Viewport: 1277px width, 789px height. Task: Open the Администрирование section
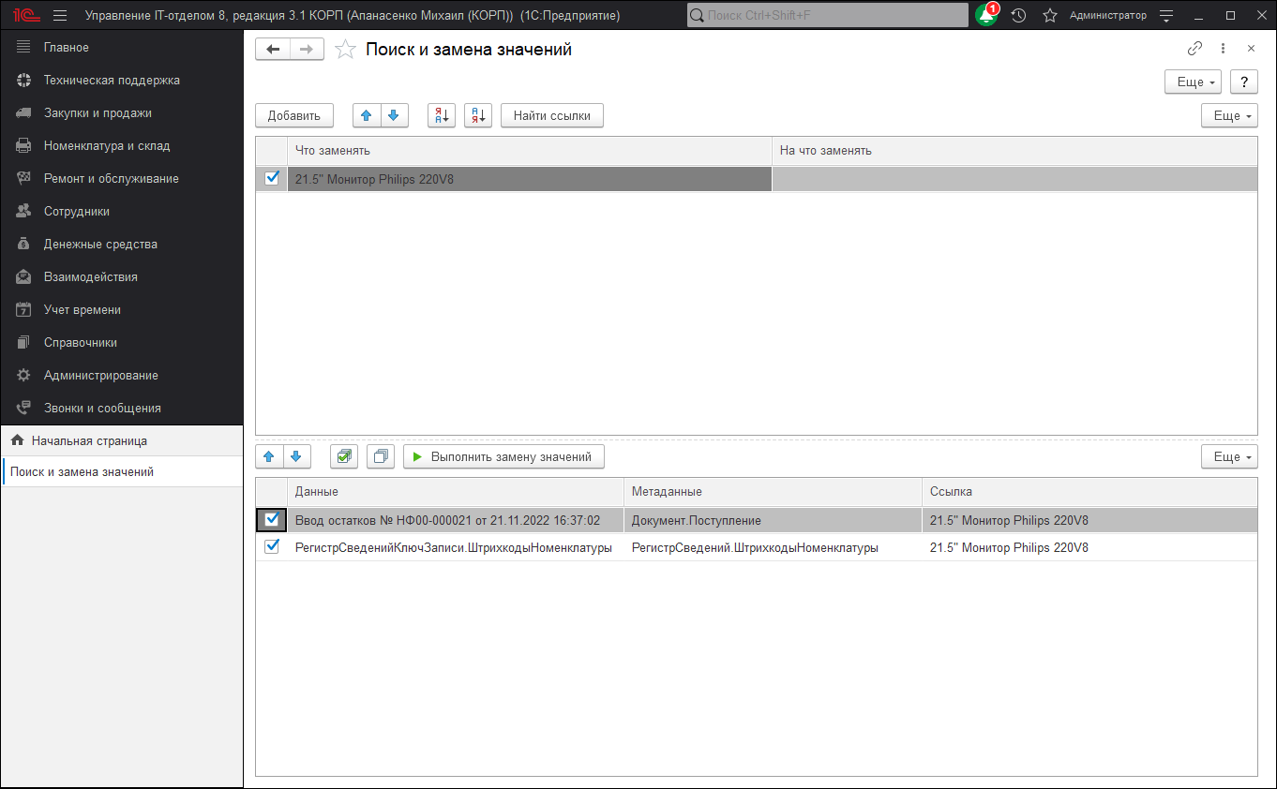(100, 375)
